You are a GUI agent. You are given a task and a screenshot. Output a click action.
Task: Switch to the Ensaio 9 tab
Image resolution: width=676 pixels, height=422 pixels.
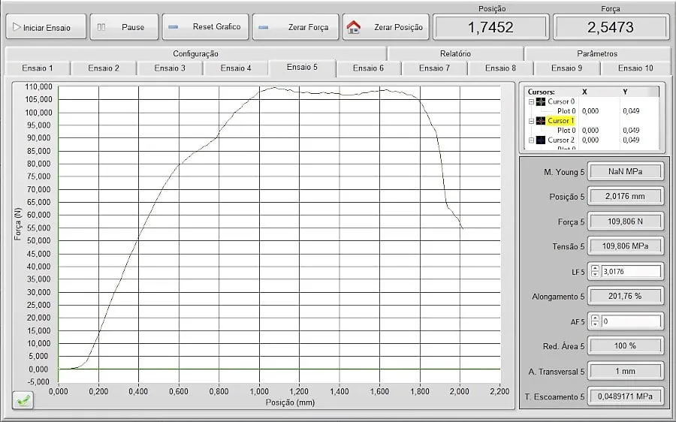coord(566,68)
